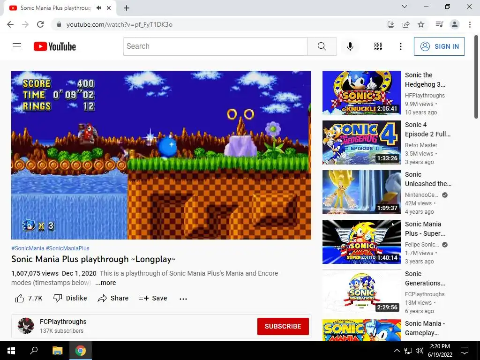Click Chrome icon in taskbar

pos(81,351)
